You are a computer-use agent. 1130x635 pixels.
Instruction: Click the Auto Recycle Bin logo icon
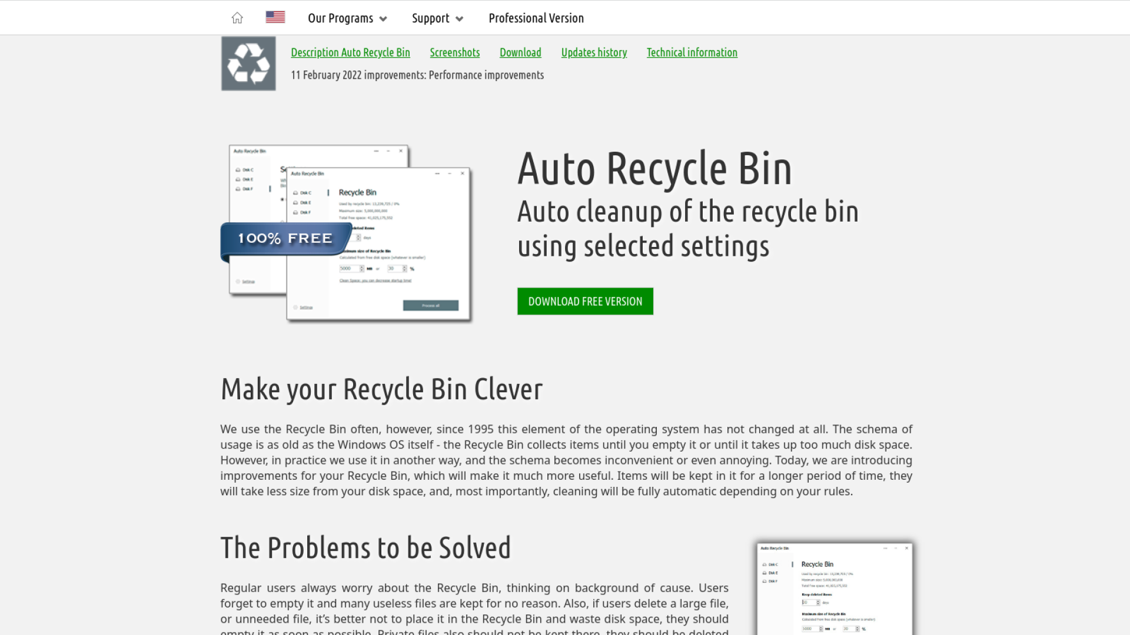248,63
